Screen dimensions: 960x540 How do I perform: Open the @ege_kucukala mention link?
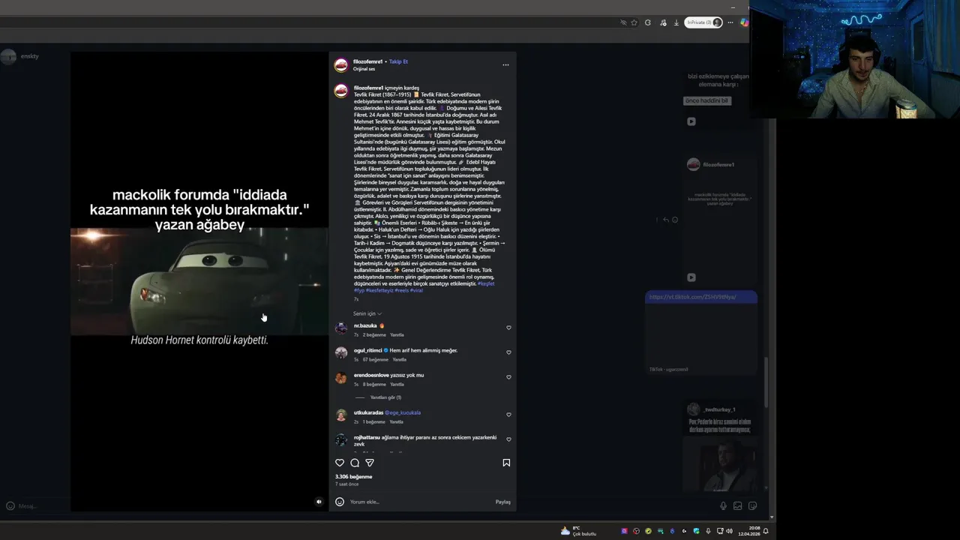pos(403,412)
